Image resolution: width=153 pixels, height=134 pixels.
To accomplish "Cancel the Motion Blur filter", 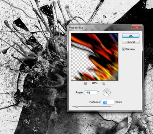I will (131, 42).
